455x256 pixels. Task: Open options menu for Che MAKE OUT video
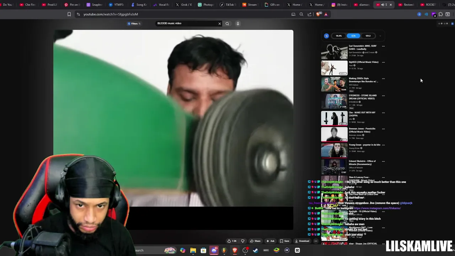tap(383, 113)
